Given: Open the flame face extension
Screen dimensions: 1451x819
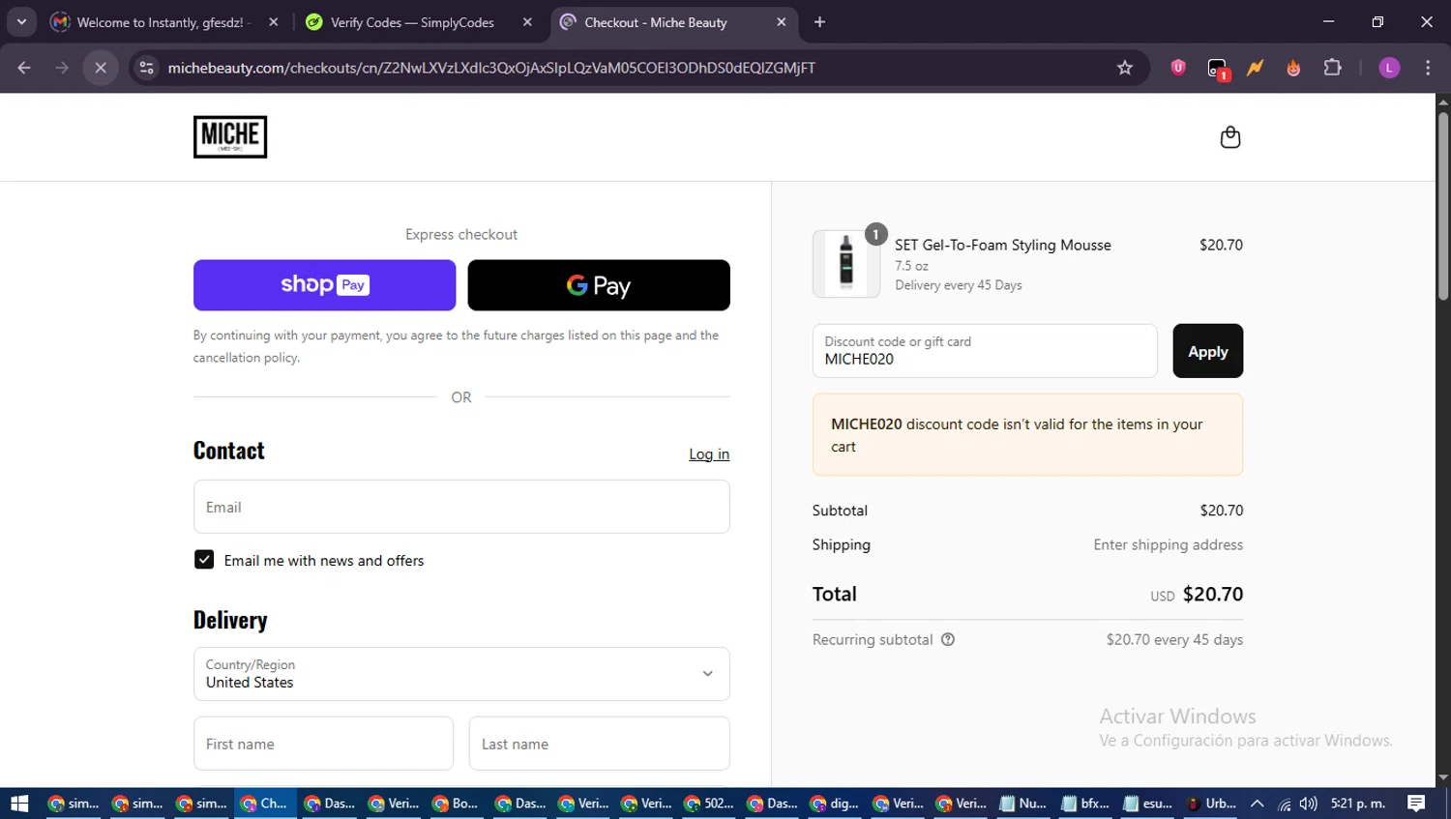Looking at the screenshot, I should (1293, 68).
